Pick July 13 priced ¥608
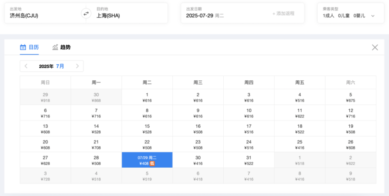Screen dimensions: 389x196 [x=45, y=129]
